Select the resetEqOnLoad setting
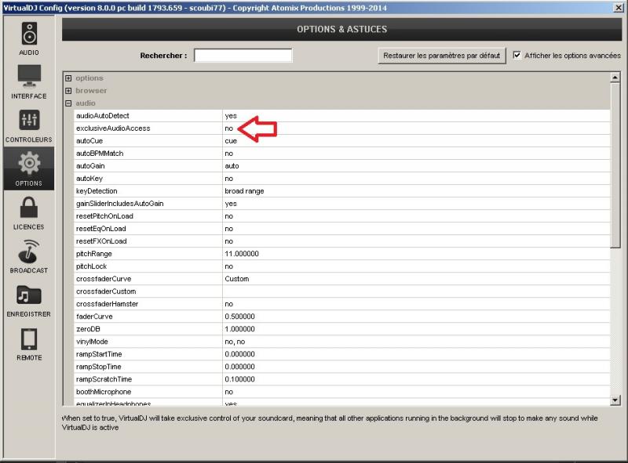 pyautogui.click(x=101, y=229)
